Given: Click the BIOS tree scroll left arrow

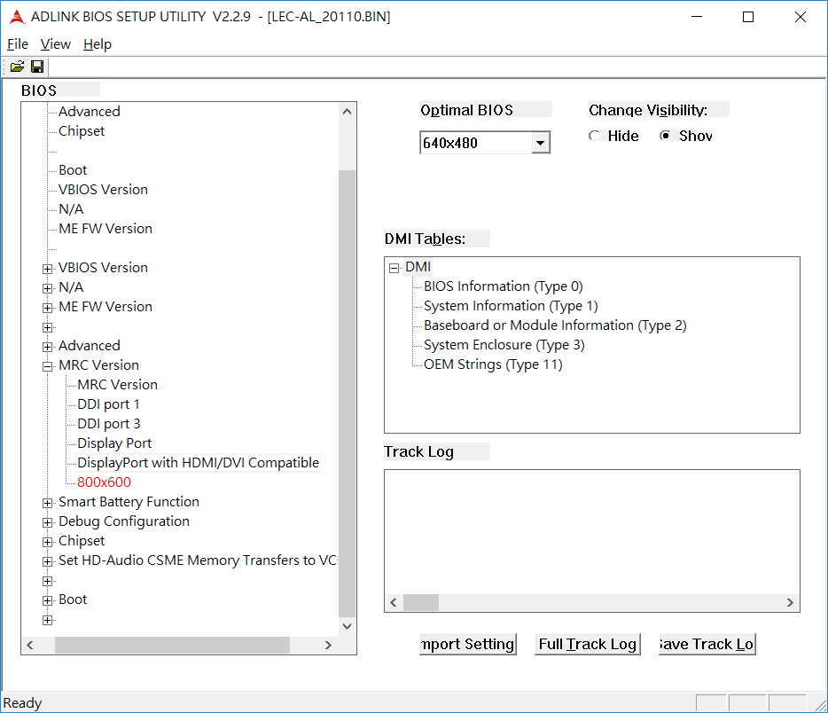Looking at the screenshot, I should tap(30, 645).
